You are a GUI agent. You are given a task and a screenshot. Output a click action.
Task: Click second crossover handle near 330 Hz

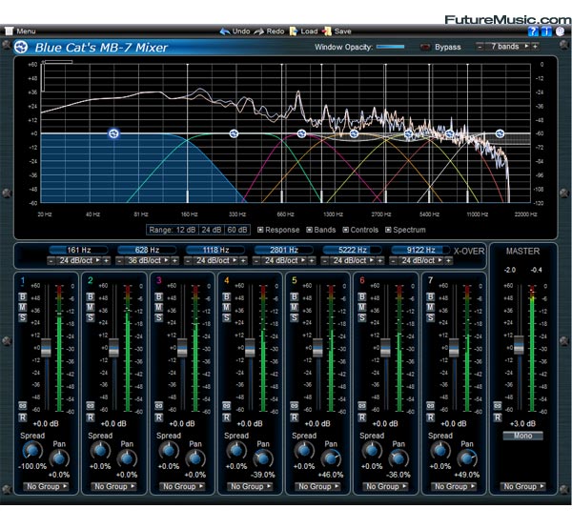pos(234,133)
